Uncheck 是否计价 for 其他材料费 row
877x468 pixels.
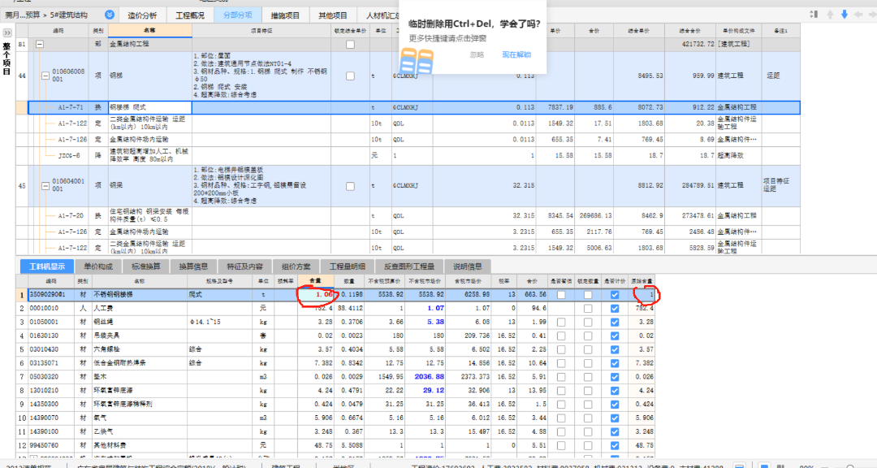click(615, 445)
